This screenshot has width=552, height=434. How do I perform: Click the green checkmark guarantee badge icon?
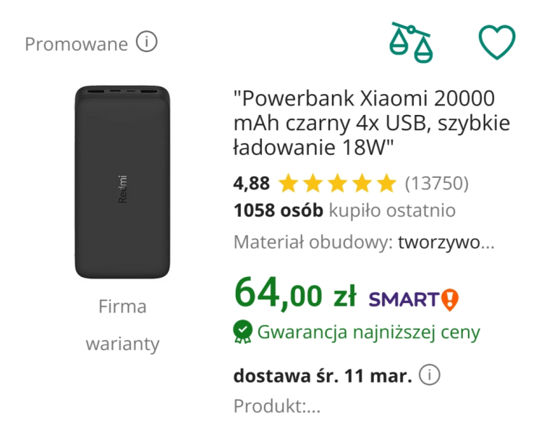[x=242, y=331]
